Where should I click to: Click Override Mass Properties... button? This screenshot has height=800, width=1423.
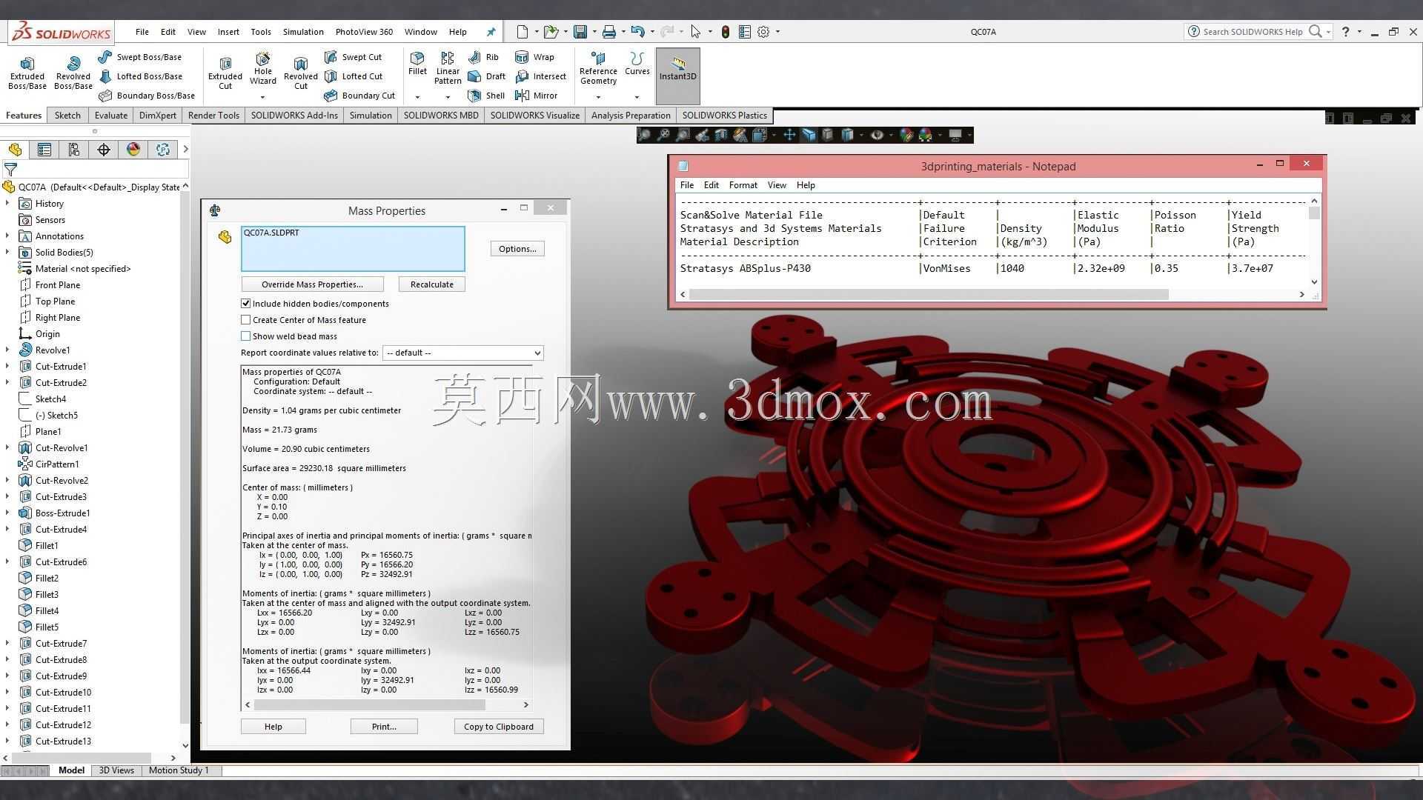coord(312,284)
